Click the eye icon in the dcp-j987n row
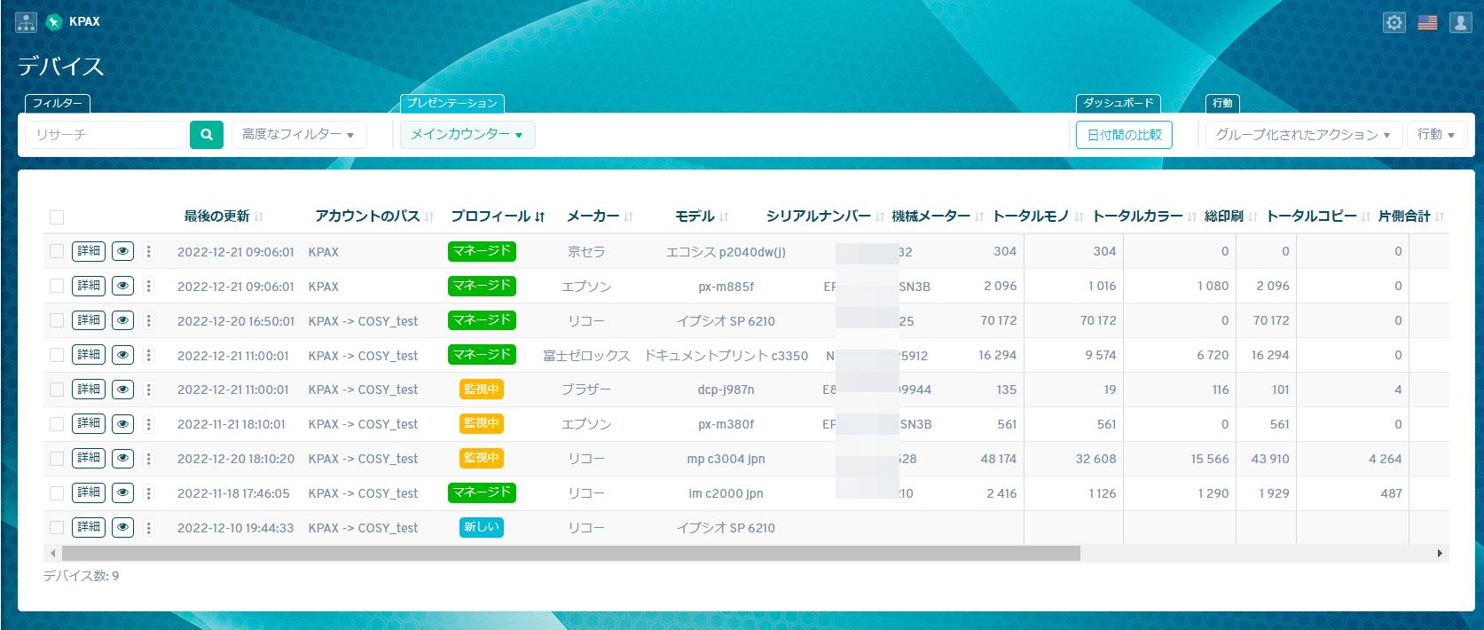 (123, 390)
